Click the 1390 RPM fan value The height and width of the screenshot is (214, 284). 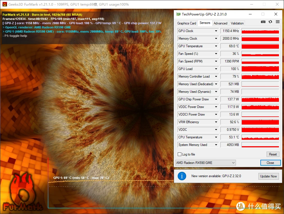(x=230, y=61)
